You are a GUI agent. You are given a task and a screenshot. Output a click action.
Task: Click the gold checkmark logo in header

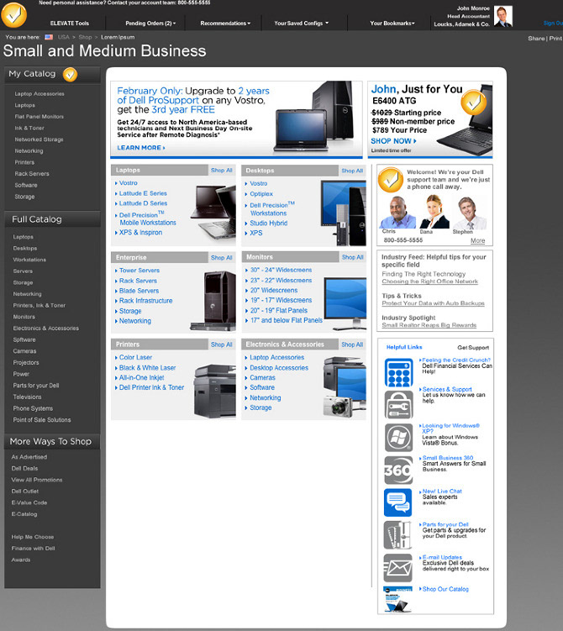tap(14, 15)
